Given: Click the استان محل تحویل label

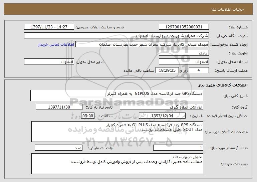Looking at the screenshot, I should point(232,62).
